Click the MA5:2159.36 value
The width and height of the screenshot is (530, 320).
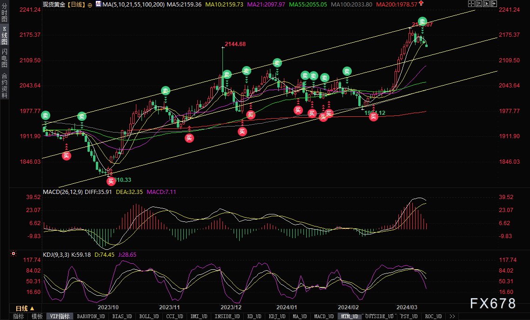[184, 4]
